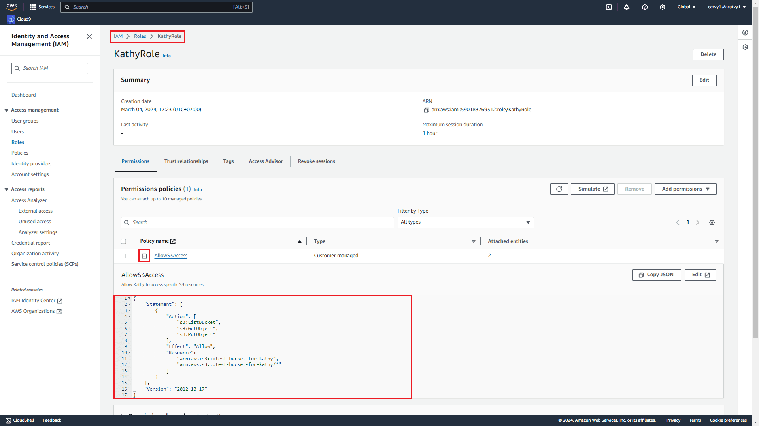Open right side info panel icon
The width and height of the screenshot is (759, 426).
[745, 33]
